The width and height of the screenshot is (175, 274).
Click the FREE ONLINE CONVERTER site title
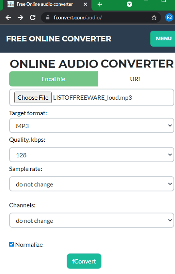(x=59, y=39)
